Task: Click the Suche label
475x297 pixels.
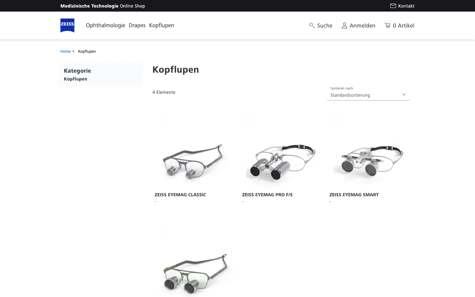Action: pyautogui.click(x=325, y=25)
